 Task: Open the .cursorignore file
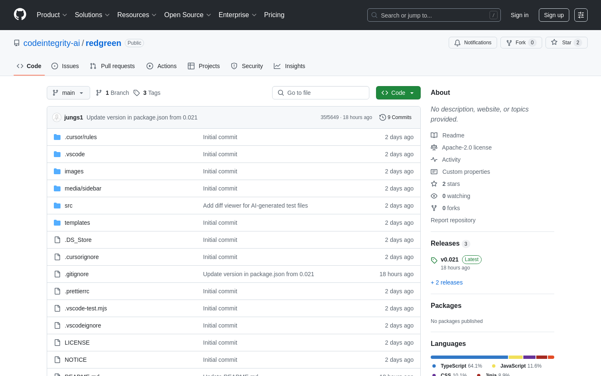pos(82,257)
